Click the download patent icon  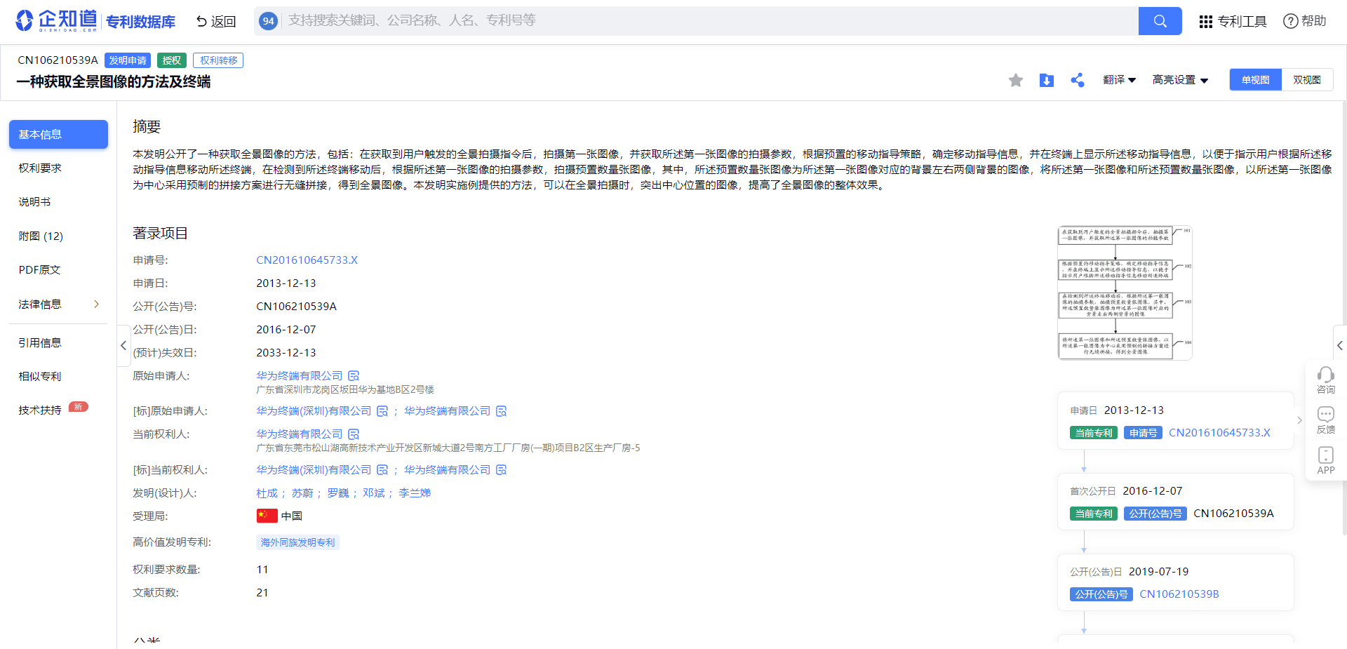coord(1046,80)
